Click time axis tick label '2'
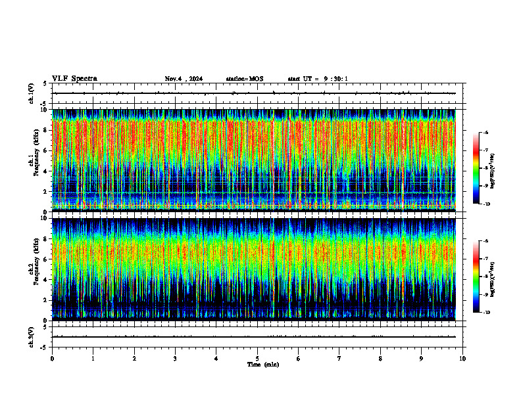Viewport: 521px width, 402px height. pos(134,359)
